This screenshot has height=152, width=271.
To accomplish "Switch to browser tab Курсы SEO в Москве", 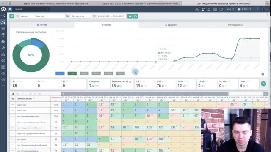I will pos(141,3).
